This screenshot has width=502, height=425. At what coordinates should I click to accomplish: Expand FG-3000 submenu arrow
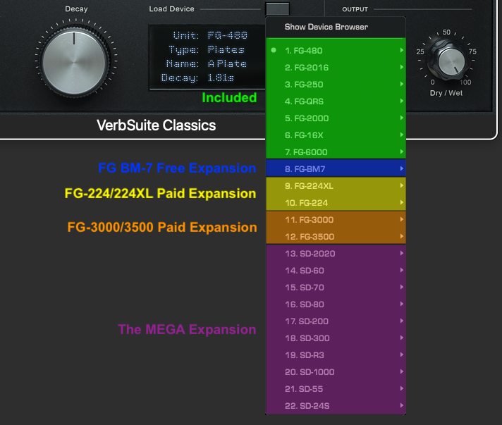click(x=401, y=219)
